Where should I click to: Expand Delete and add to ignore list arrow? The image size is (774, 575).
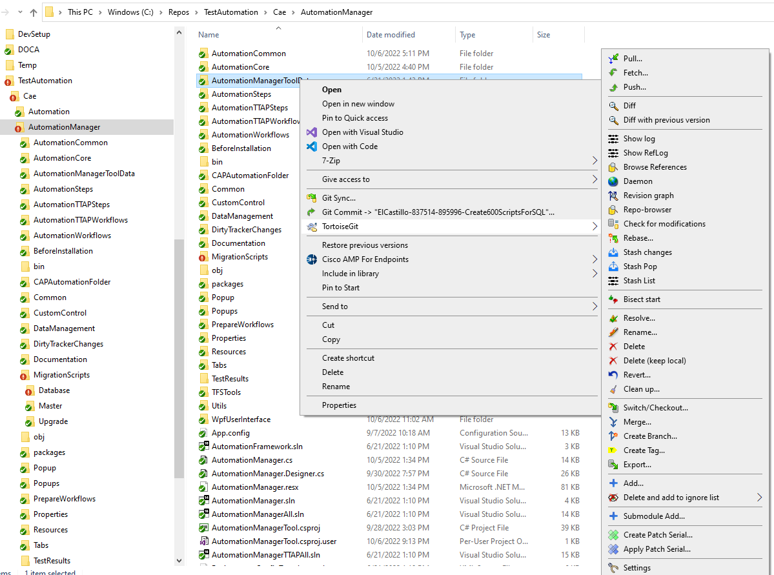pos(759,498)
